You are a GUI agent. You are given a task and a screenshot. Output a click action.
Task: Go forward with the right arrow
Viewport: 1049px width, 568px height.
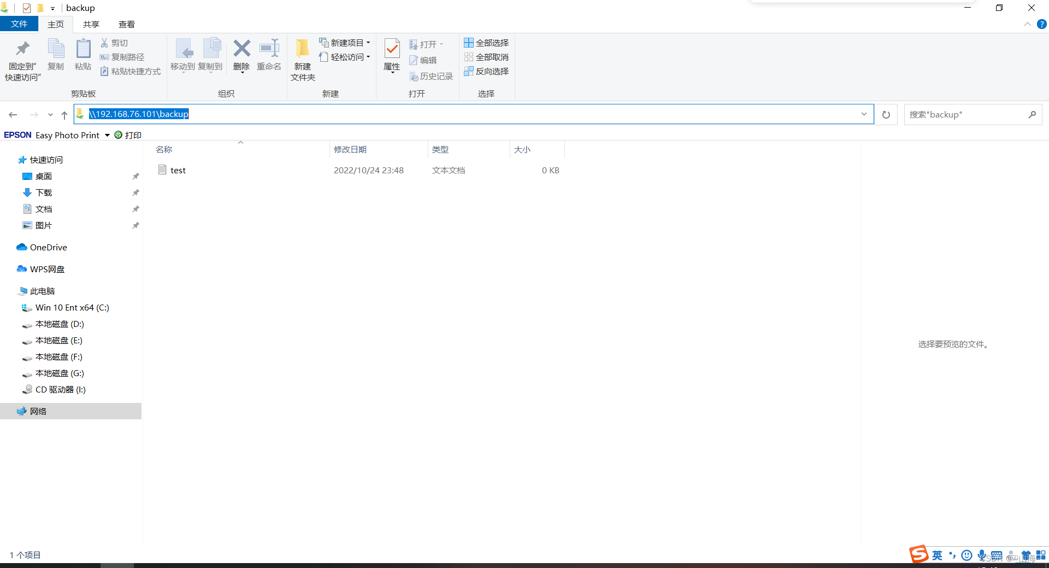pyautogui.click(x=34, y=115)
